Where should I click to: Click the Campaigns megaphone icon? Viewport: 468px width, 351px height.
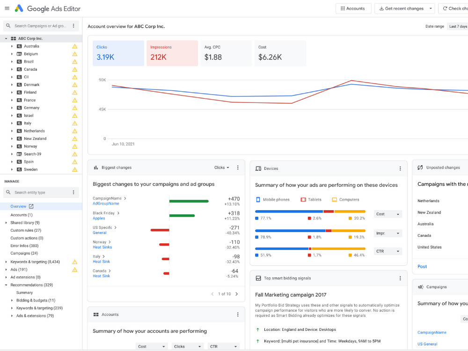coord(421,287)
